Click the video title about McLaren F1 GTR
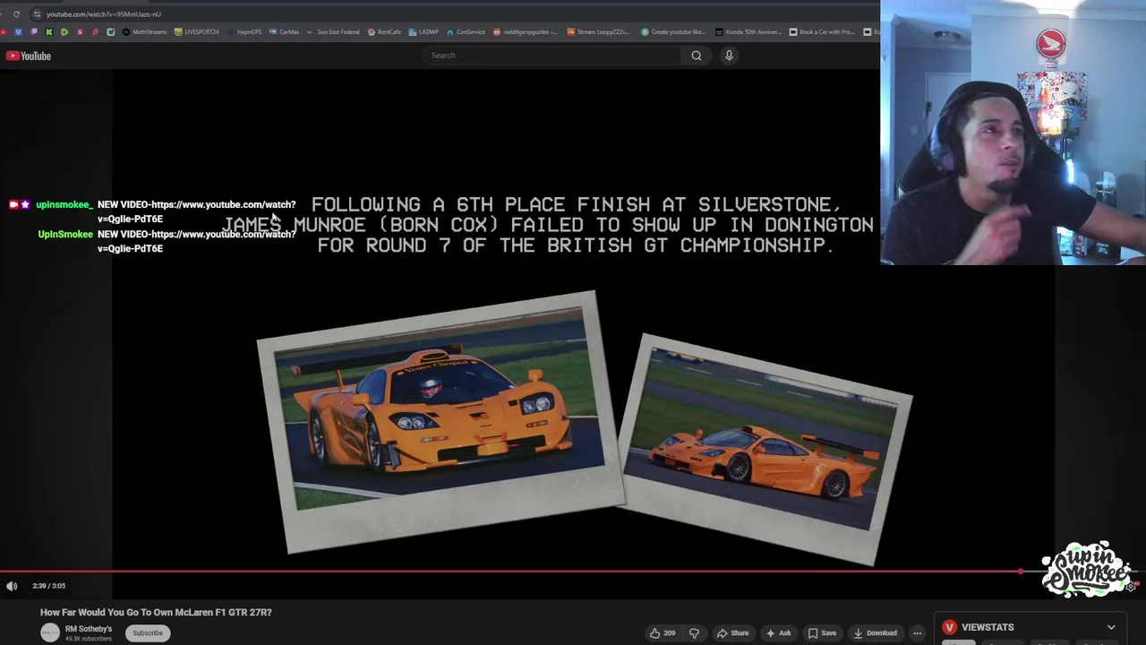Screen dimensions: 1146x645 point(156,613)
